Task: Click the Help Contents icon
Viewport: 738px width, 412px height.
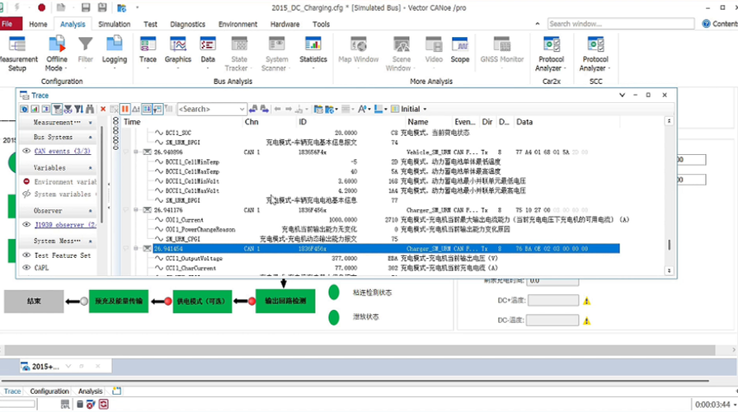Action: click(706, 24)
